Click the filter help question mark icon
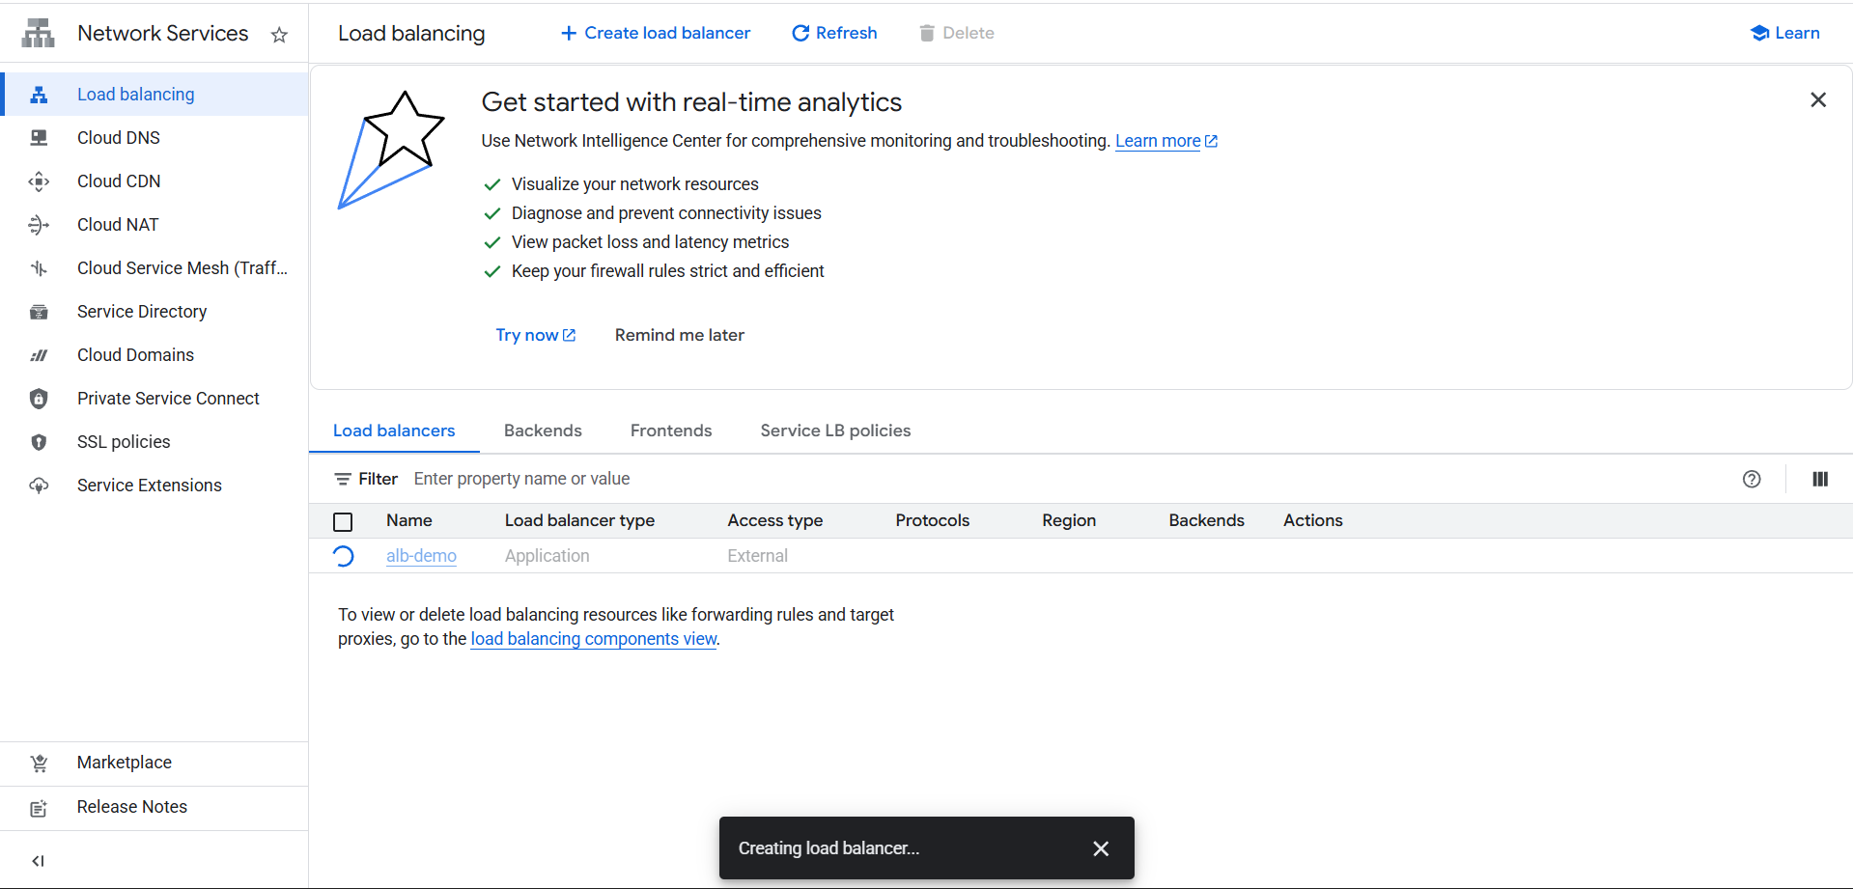Image resolution: width=1853 pixels, height=889 pixels. click(1751, 479)
